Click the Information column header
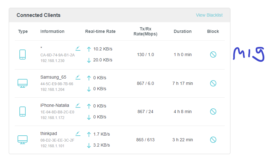 coord(52,31)
